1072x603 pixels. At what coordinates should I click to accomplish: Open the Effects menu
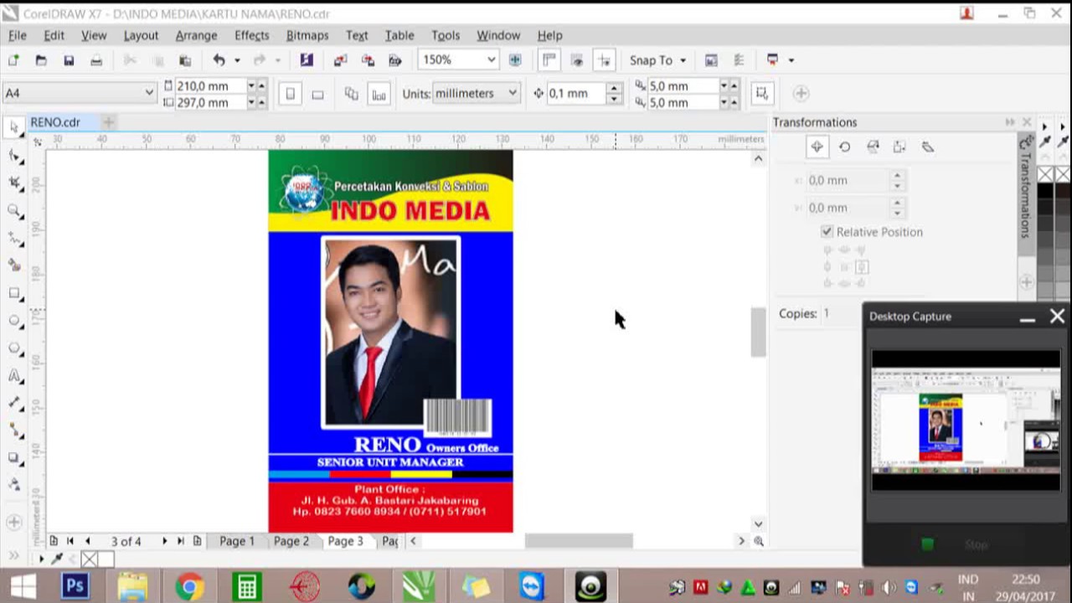coord(251,35)
